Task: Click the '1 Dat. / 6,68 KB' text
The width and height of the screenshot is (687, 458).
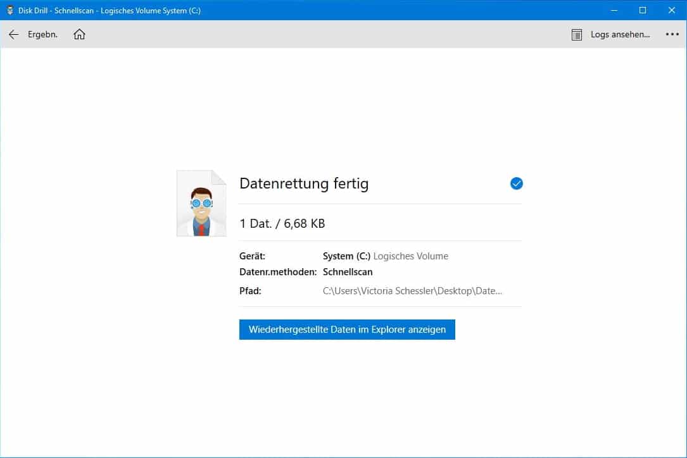Action: click(x=282, y=224)
